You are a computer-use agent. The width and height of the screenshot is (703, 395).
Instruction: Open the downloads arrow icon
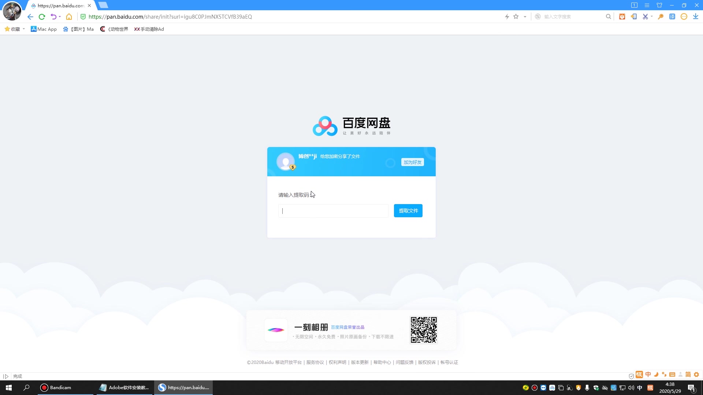click(x=696, y=17)
